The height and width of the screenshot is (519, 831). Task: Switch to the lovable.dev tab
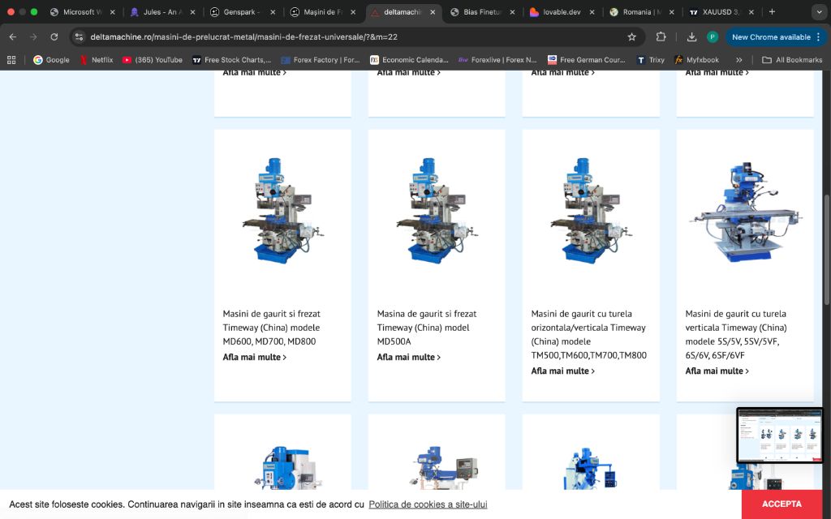click(x=559, y=12)
